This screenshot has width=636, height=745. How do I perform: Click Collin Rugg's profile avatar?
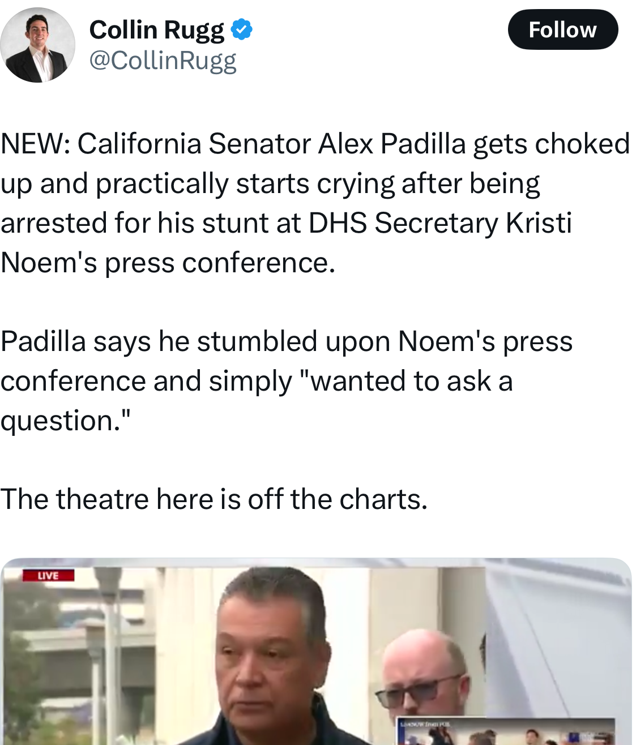(38, 45)
